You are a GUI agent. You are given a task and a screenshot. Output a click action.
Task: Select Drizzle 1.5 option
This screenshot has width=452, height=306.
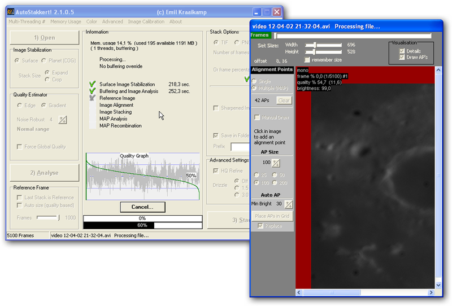pyautogui.click(x=237, y=188)
